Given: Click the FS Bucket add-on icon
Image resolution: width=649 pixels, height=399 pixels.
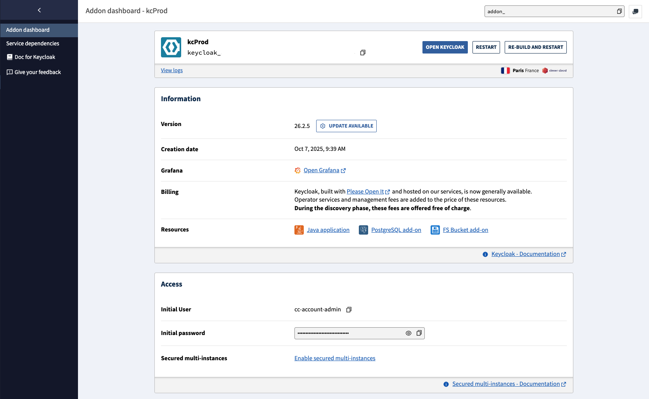Looking at the screenshot, I should (435, 230).
